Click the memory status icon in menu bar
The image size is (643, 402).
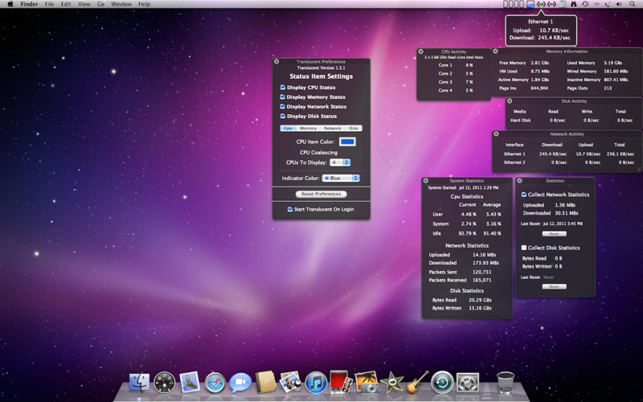[x=530, y=4]
